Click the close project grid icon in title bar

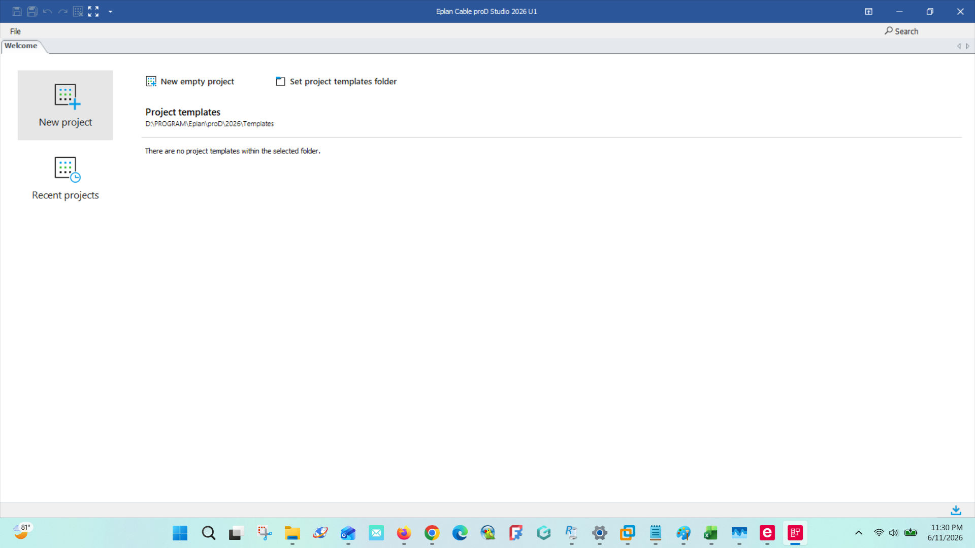tap(78, 11)
